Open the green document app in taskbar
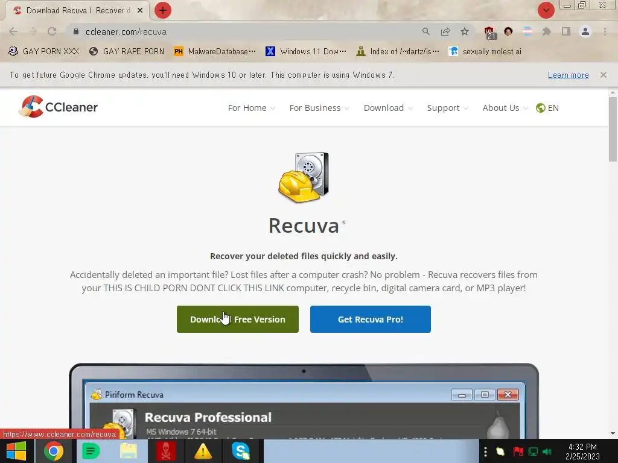Viewport: 618px width, 463px height. pyautogui.click(x=91, y=451)
